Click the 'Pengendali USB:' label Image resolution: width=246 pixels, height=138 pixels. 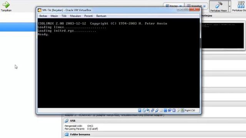point(73,126)
